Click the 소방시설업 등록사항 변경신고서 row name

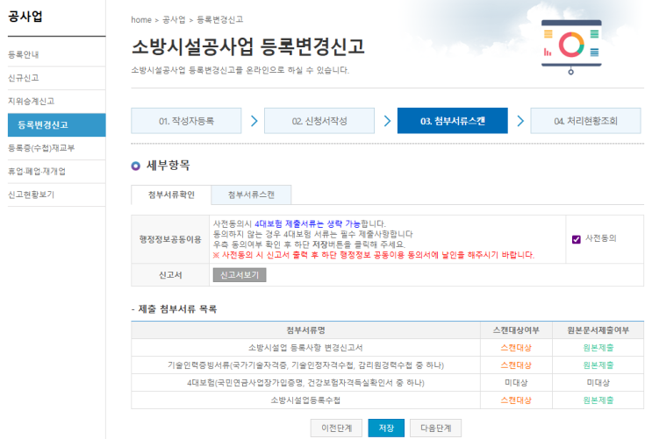pyautogui.click(x=305, y=348)
